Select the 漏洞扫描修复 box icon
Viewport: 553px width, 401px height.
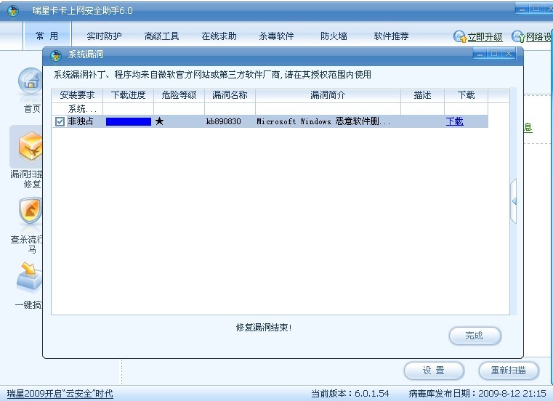coord(31,146)
